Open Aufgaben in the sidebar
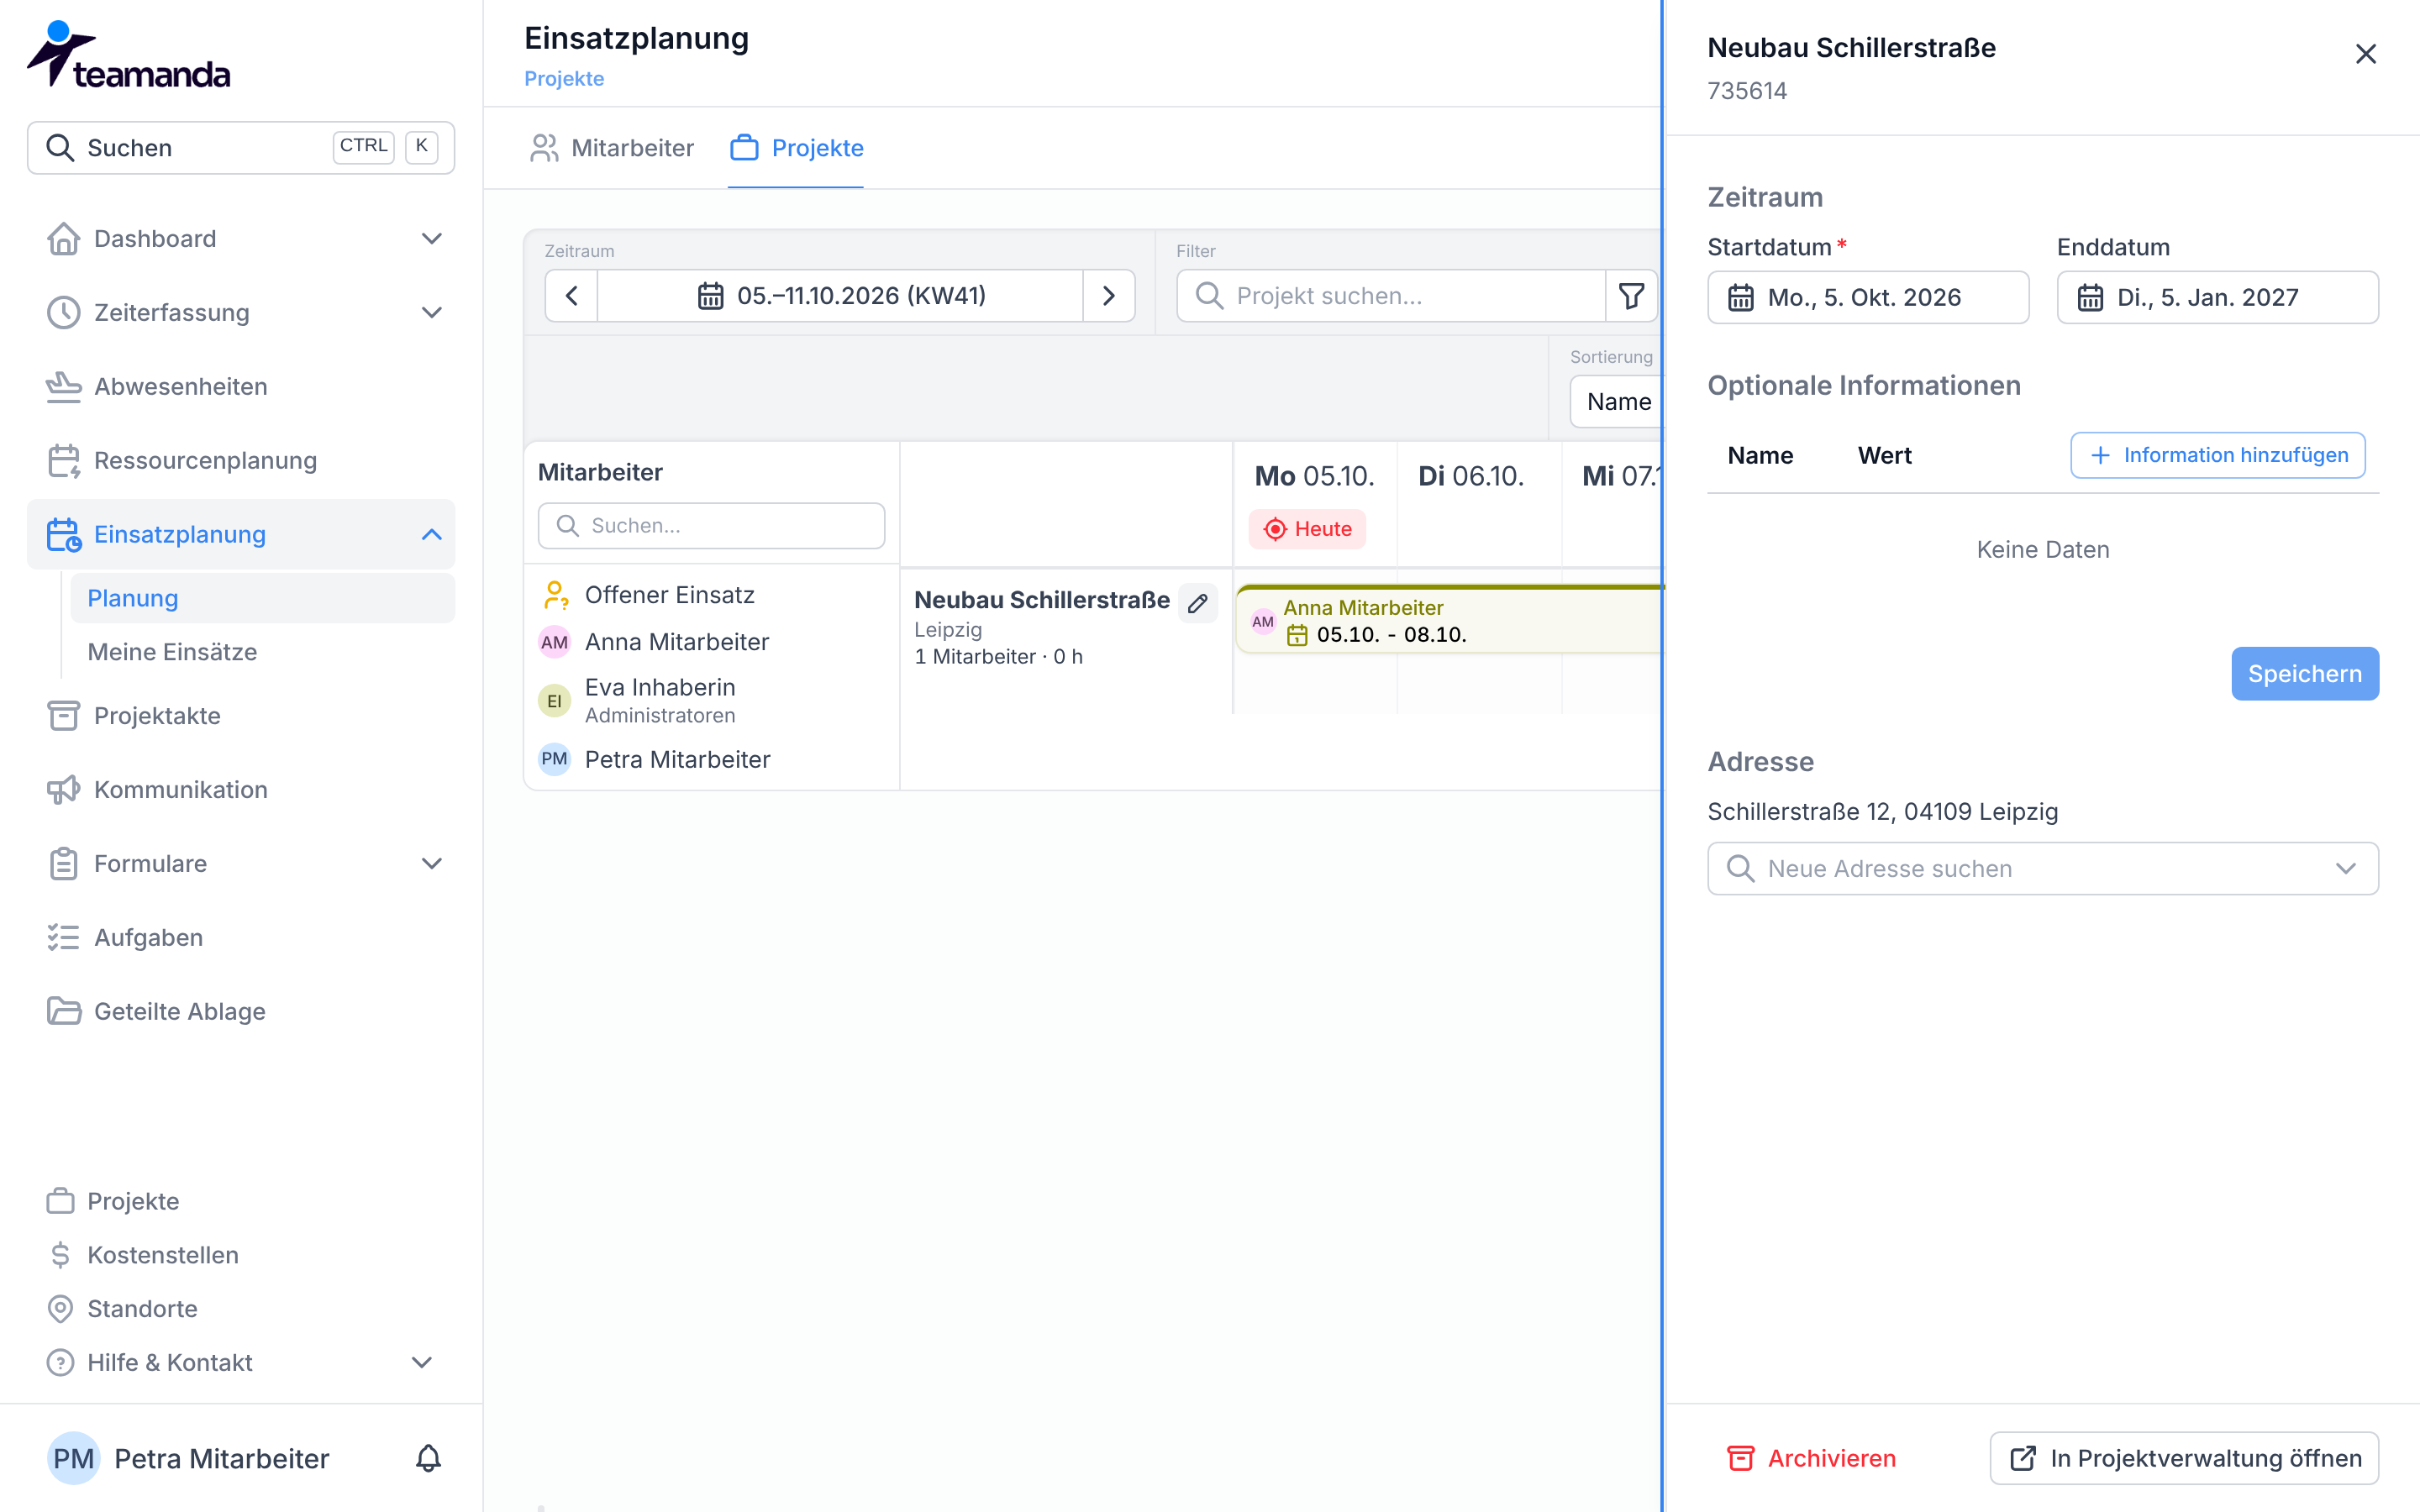 240,937
